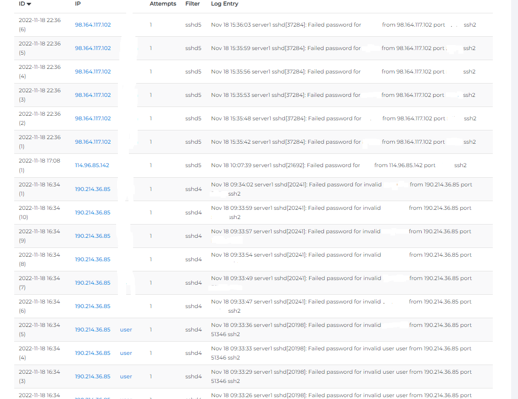Click the vertical scrollbar track on the right
Viewport: 518px width, 399px height.
(514, 199)
